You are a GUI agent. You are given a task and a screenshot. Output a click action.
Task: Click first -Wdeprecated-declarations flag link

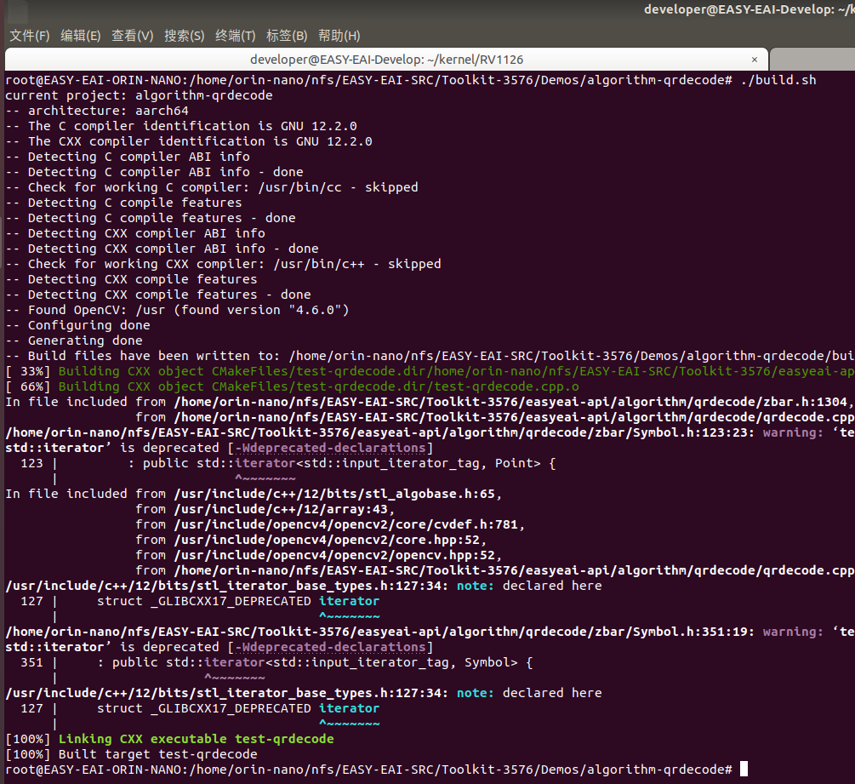(x=330, y=448)
